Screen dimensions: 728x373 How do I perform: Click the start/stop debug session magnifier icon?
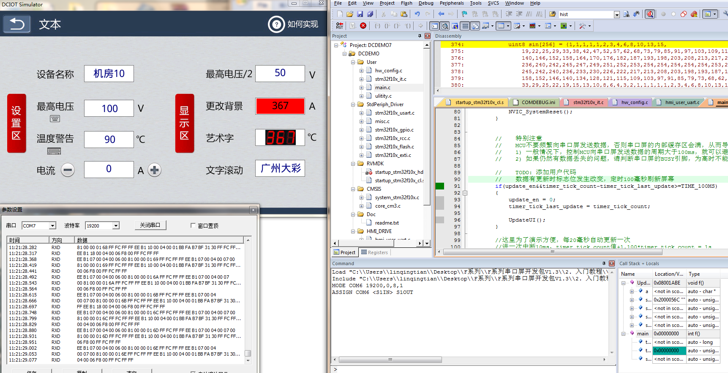pyautogui.click(x=650, y=14)
